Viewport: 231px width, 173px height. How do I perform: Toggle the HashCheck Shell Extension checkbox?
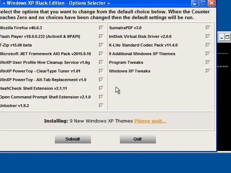pyautogui.click(x=101, y=88)
